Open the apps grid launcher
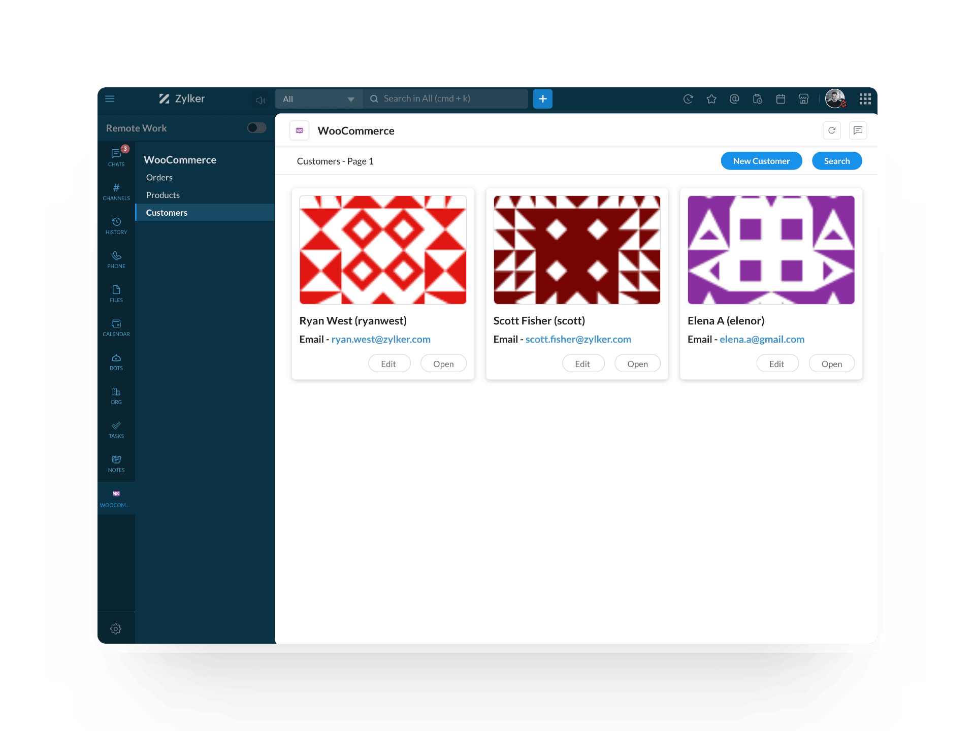This screenshot has height=731, width=975. pyautogui.click(x=865, y=99)
